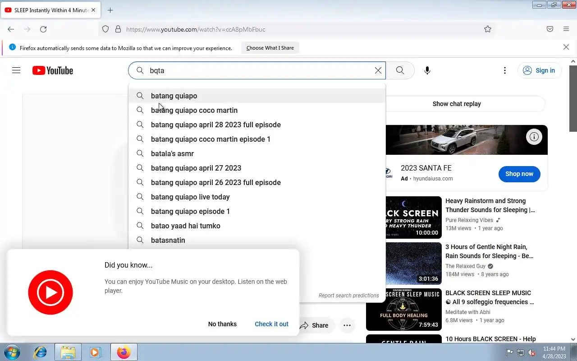Open Windows Explorer folder in taskbar

(68, 352)
